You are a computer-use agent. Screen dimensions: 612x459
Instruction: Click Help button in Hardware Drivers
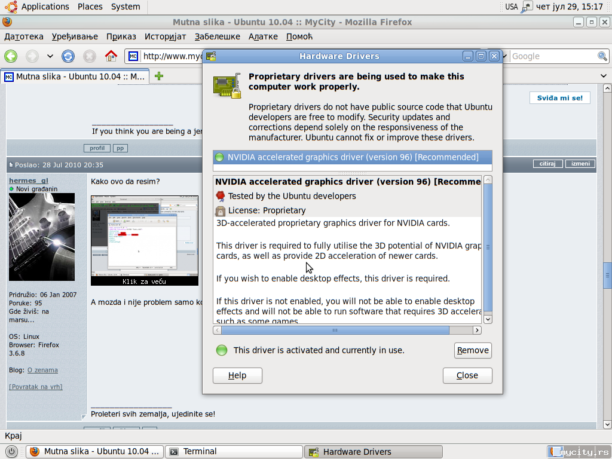237,375
